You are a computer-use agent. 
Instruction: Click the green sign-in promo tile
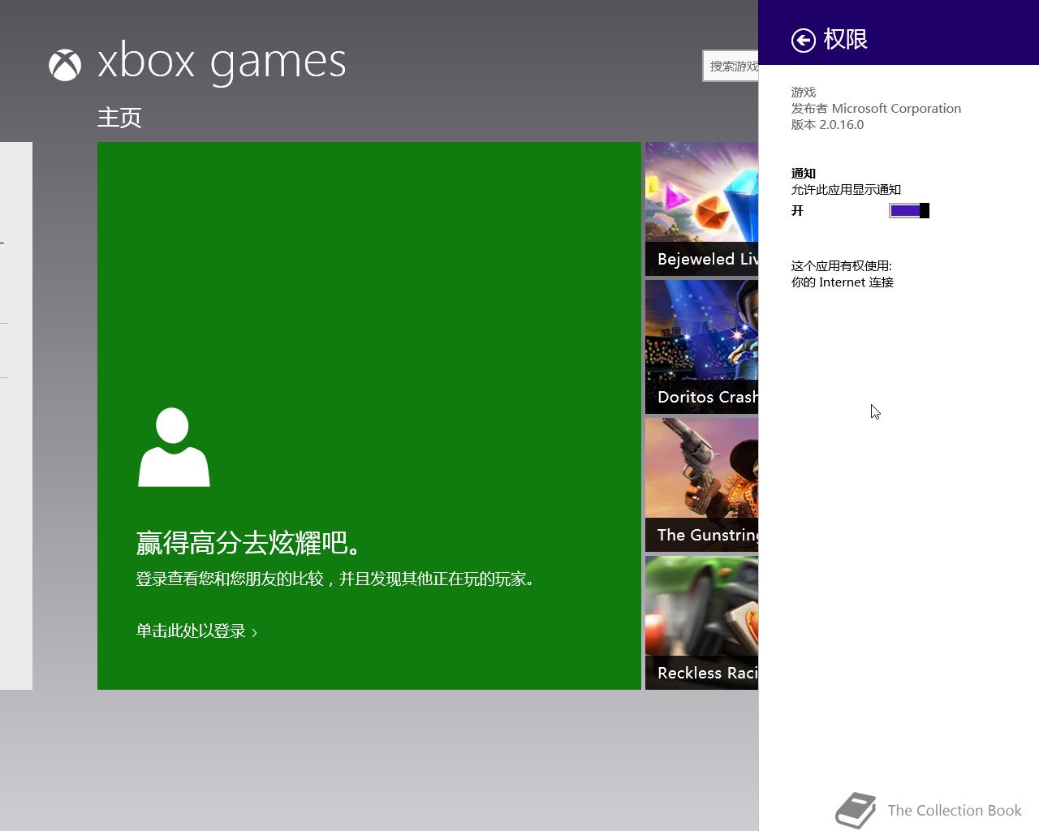(x=369, y=415)
